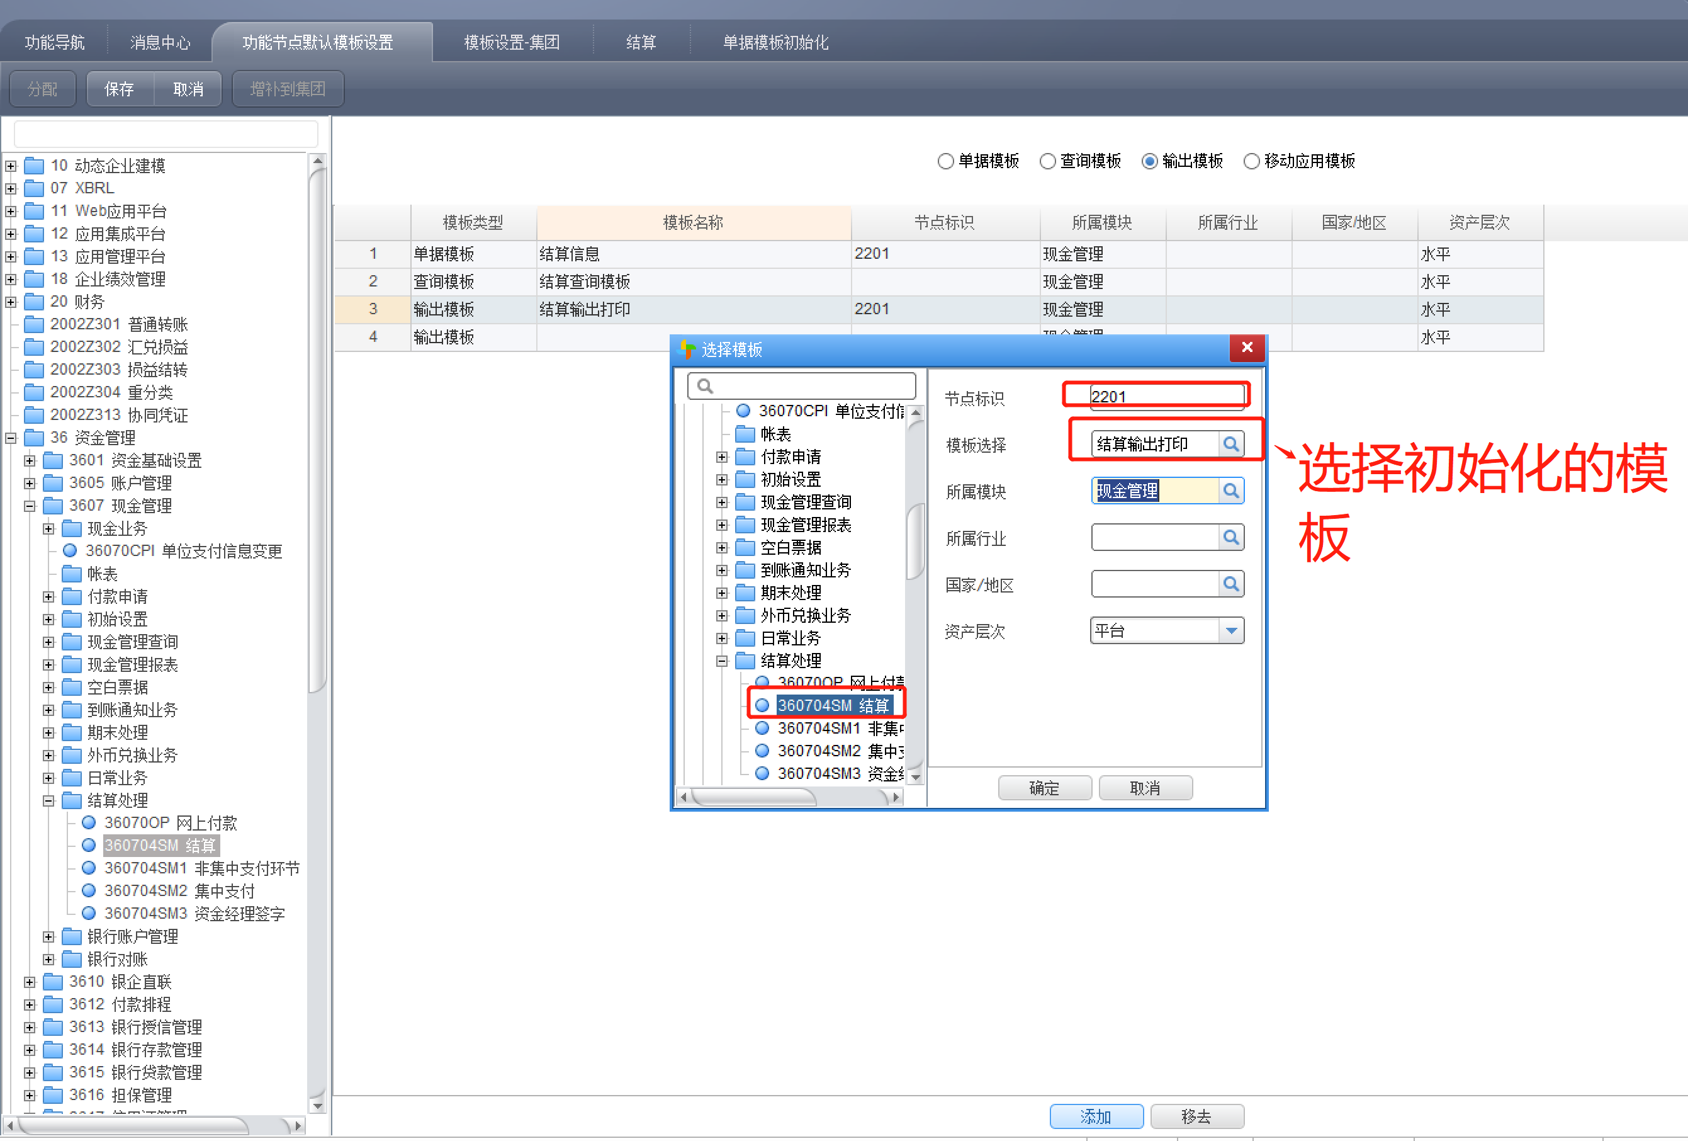Click the dialog tree search input
The height and width of the screenshot is (1141, 1688).
801,386
